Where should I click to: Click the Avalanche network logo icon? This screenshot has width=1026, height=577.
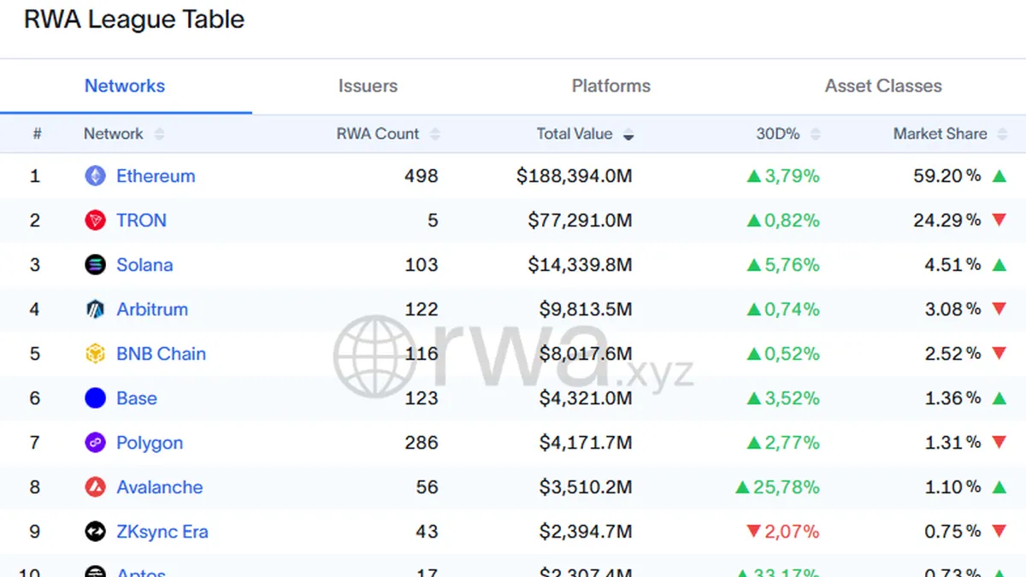pos(95,487)
